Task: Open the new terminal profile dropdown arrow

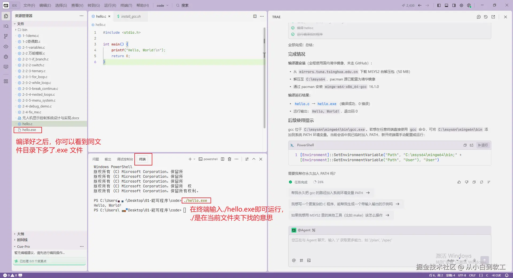Action: pos(194,159)
